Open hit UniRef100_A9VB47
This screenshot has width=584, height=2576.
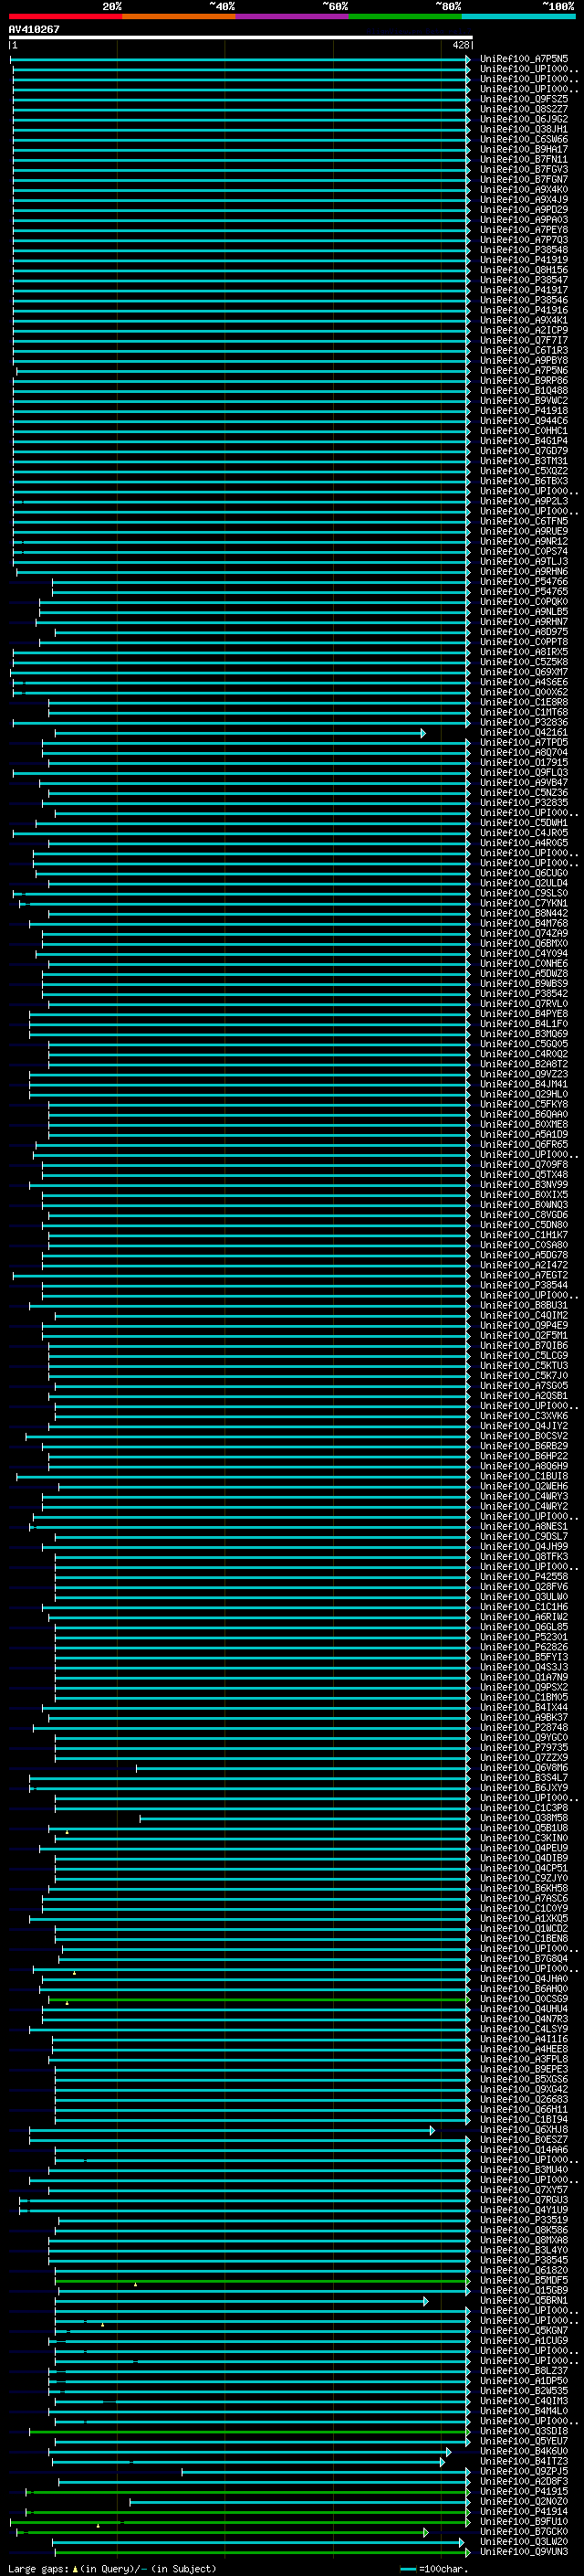(x=524, y=783)
